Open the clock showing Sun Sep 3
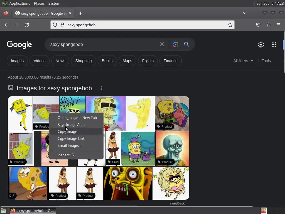285x214 pixels. click(x=270, y=3)
